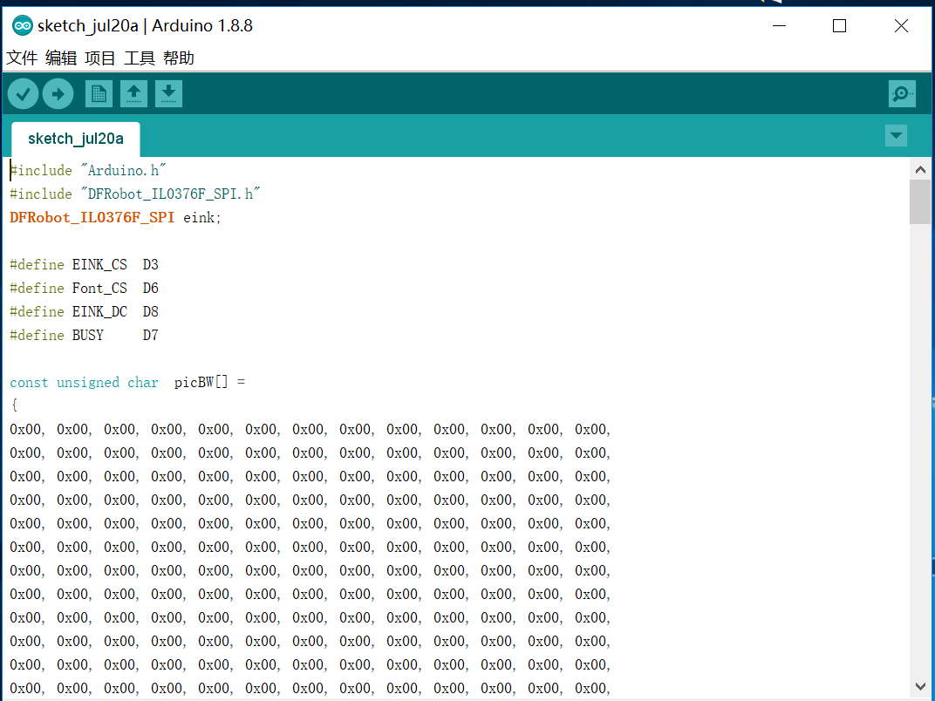Screen dimensions: 935x701
Task: Expand the tab options dropdown arrow
Action: tap(896, 136)
